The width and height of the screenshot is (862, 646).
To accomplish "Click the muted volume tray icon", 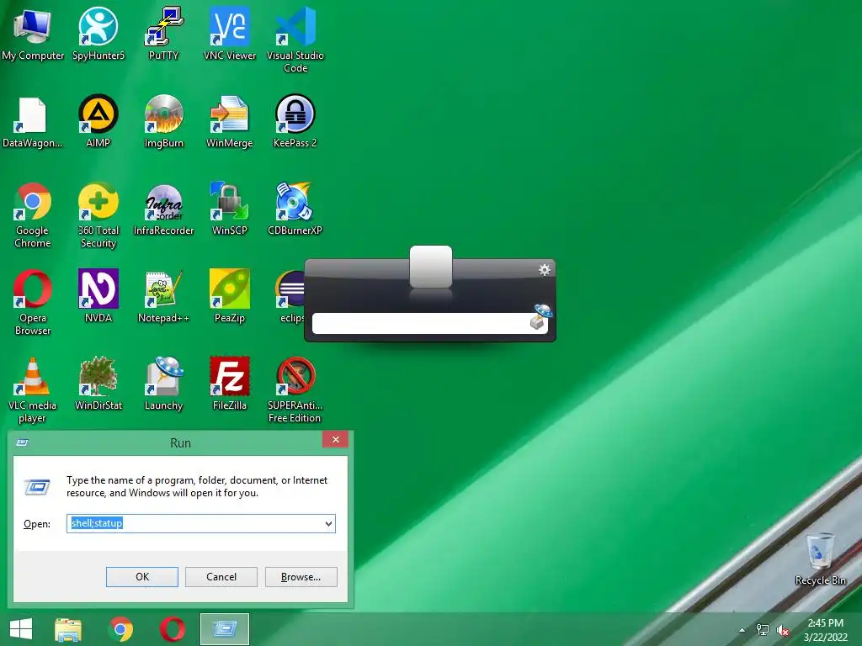I will point(783,630).
